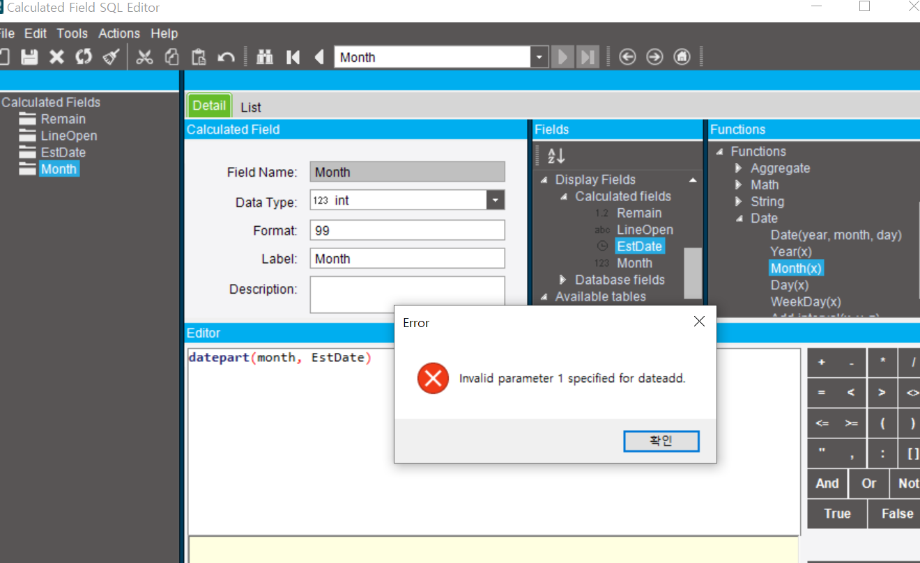Click the And operator button
The height and width of the screenshot is (563, 920).
coord(827,484)
